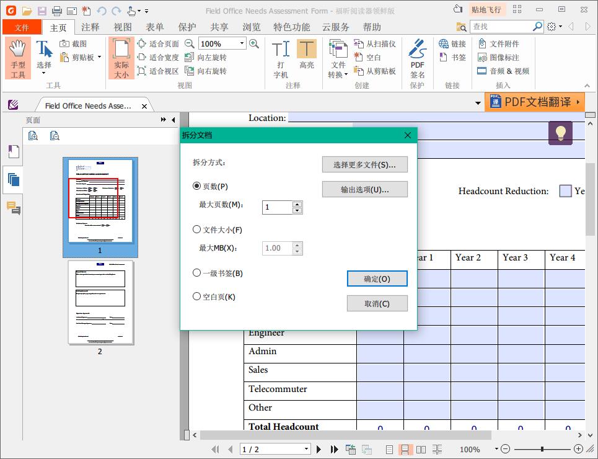Rotate view left (向左旋转)

tap(206, 57)
